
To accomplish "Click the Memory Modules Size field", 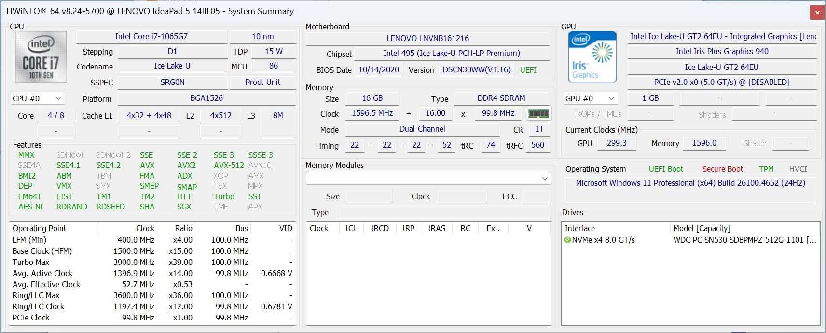I will click(x=369, y=196).
